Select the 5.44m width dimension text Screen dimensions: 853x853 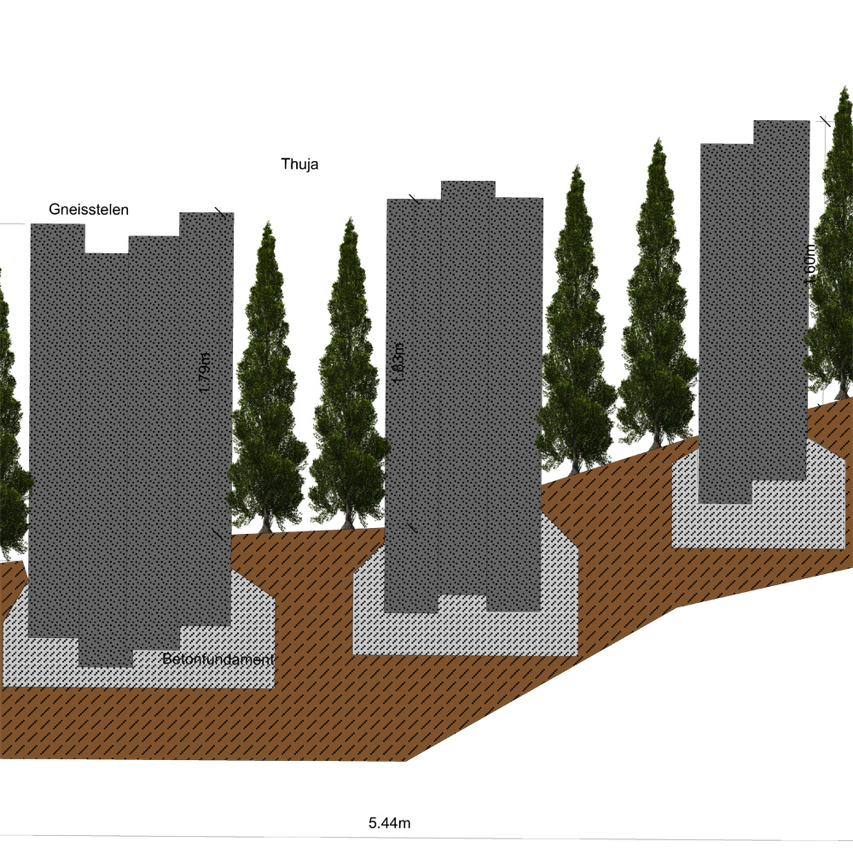click(x=390, y=823)
